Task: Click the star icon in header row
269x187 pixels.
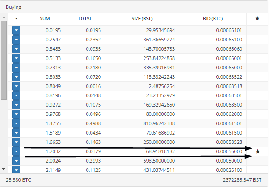Action: pos(257,19)
